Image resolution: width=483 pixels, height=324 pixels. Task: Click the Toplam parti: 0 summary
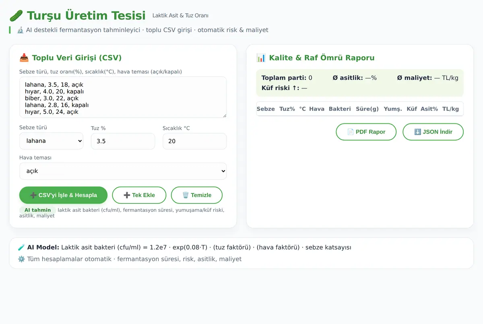tap(287, 78)
